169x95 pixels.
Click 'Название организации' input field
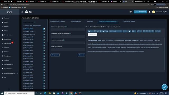tap(68, 30)
